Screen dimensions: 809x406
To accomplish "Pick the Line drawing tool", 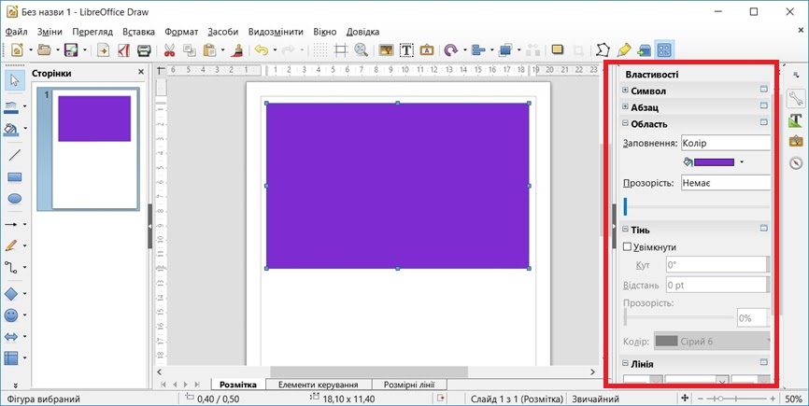I will click(x=14, y=154).
